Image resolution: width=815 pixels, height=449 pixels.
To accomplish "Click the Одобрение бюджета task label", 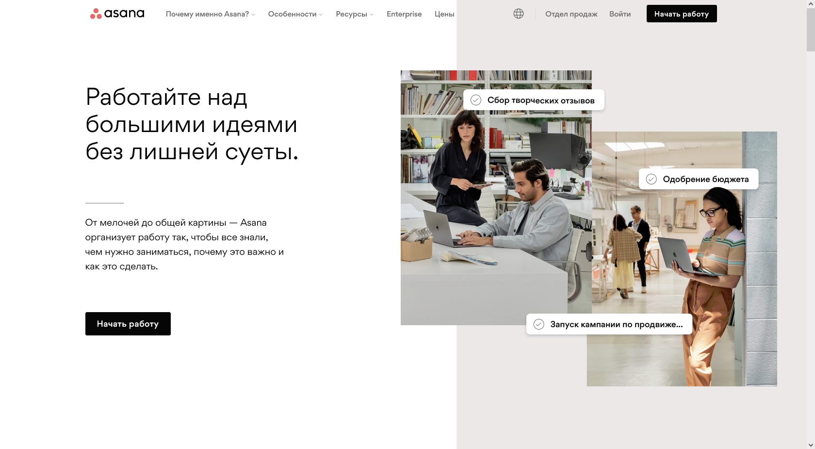I will point(706,179).
